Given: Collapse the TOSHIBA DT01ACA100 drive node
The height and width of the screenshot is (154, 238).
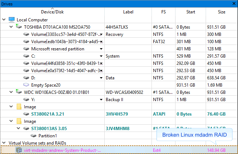Looking at the screenshot, I should (x=11, y=27).
